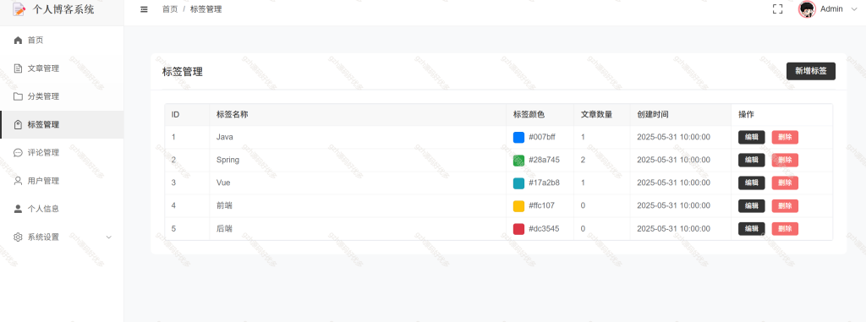Click the gear icon beside 系统设置

coord(19,237)
